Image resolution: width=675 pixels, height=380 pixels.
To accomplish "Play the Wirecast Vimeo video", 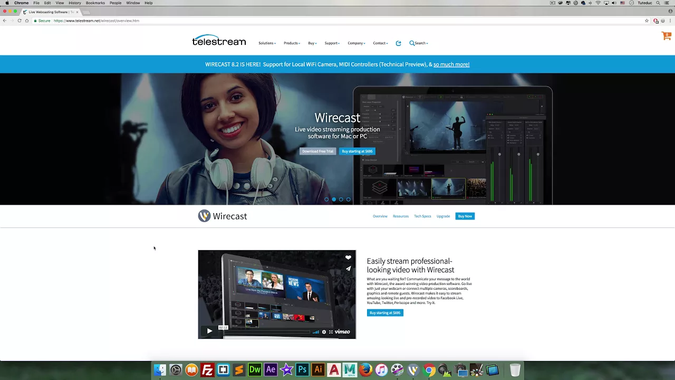I will (x=209, y=331).
